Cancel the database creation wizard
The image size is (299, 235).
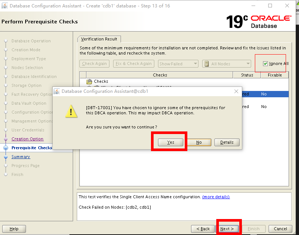pos(280,229)
